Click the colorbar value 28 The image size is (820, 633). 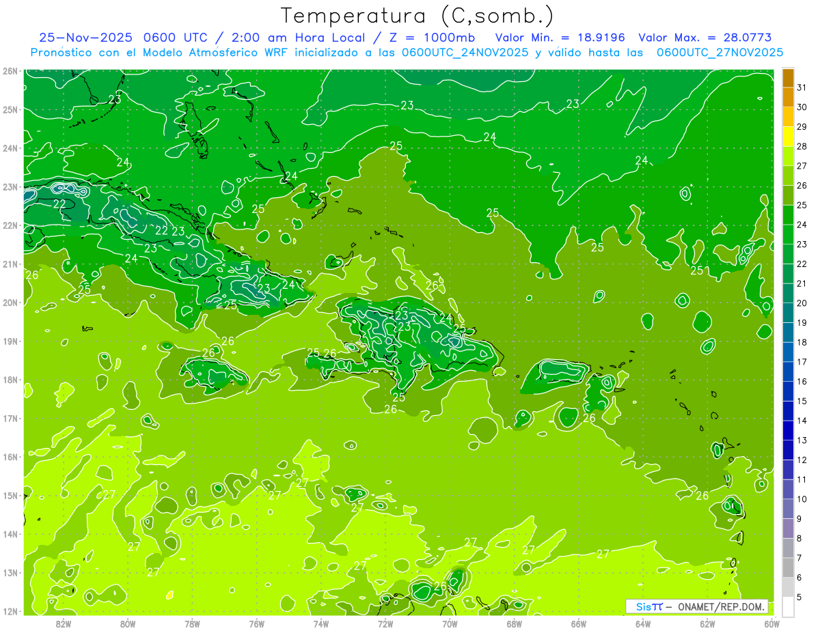tap(803, 146)
